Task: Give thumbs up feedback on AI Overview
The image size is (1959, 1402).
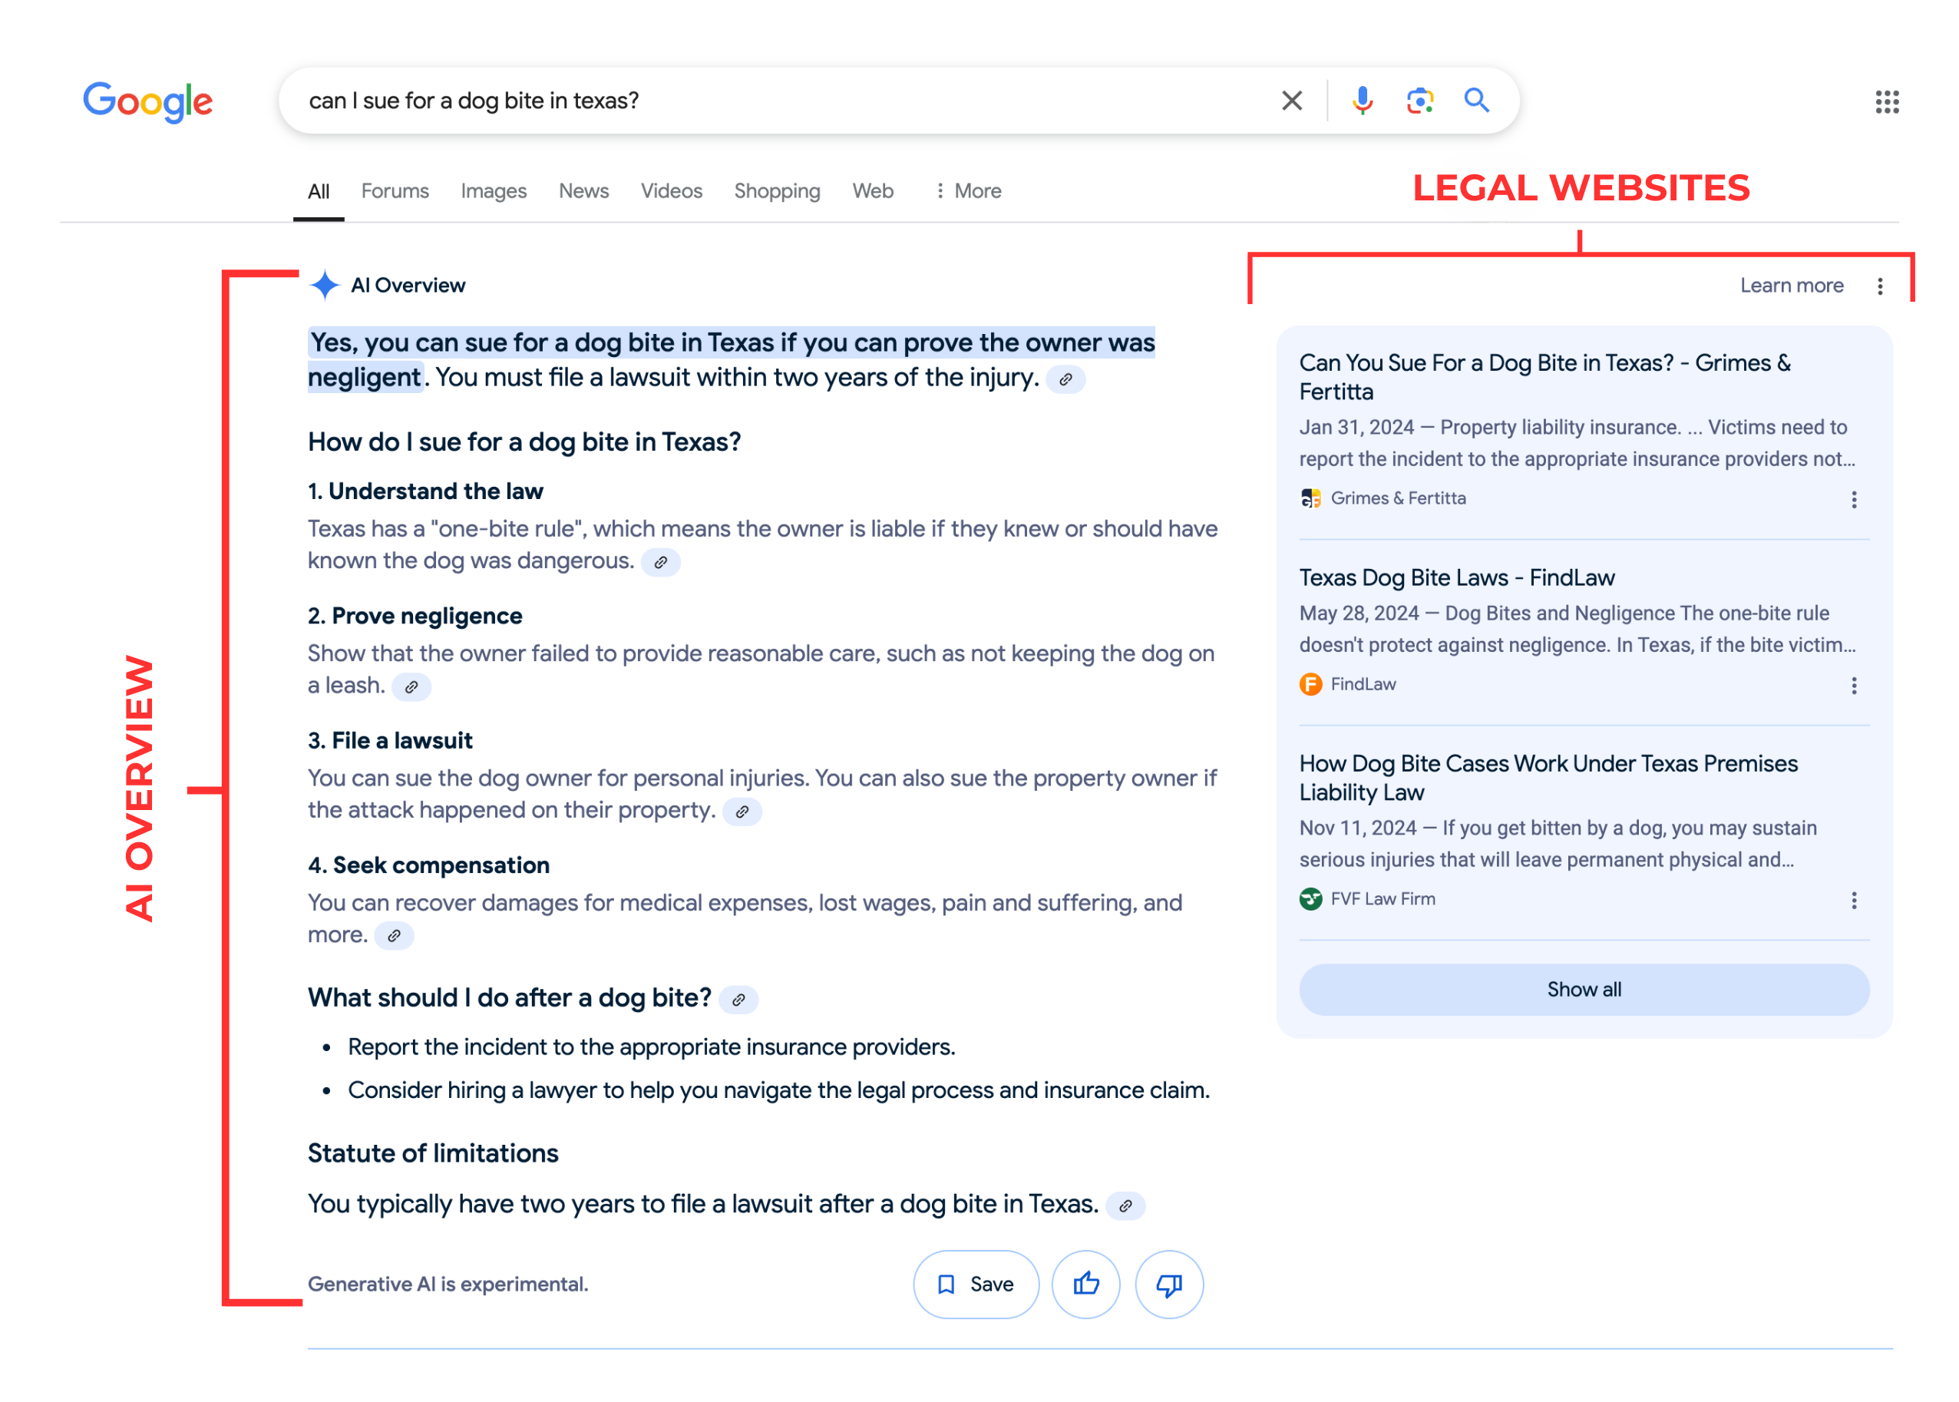Action: 1085,1285
